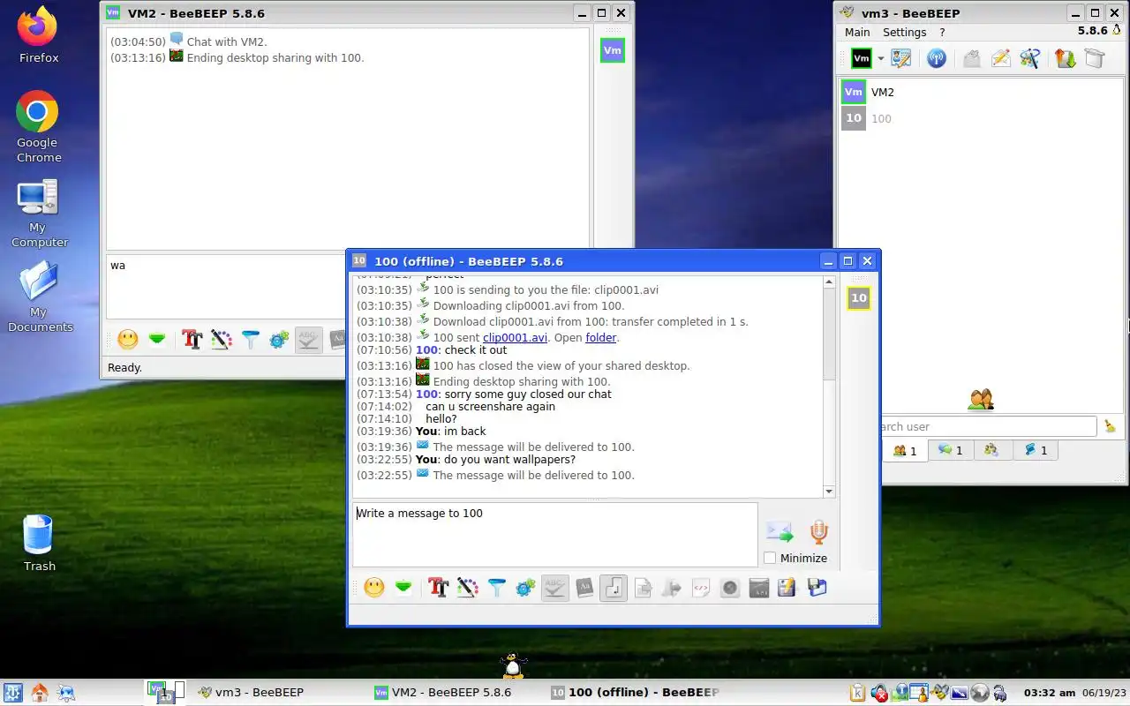Edit your profile with the vm3 toolbar vCard icon
1130x706 pixels.
(901, 58)
